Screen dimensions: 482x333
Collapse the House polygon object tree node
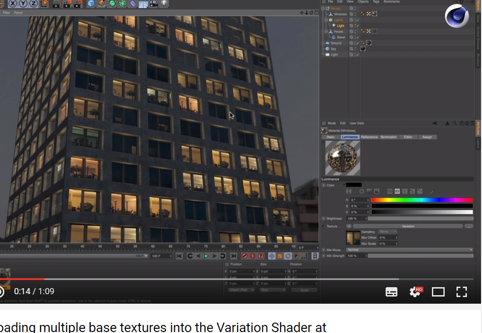click(x=326, y=31)
